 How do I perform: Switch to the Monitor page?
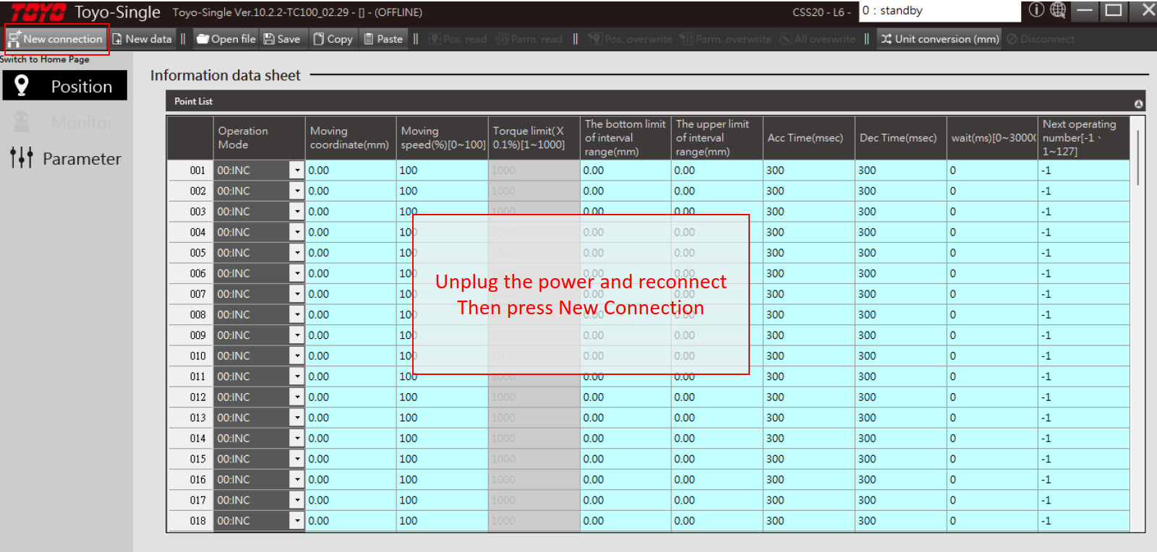(65, 122)
